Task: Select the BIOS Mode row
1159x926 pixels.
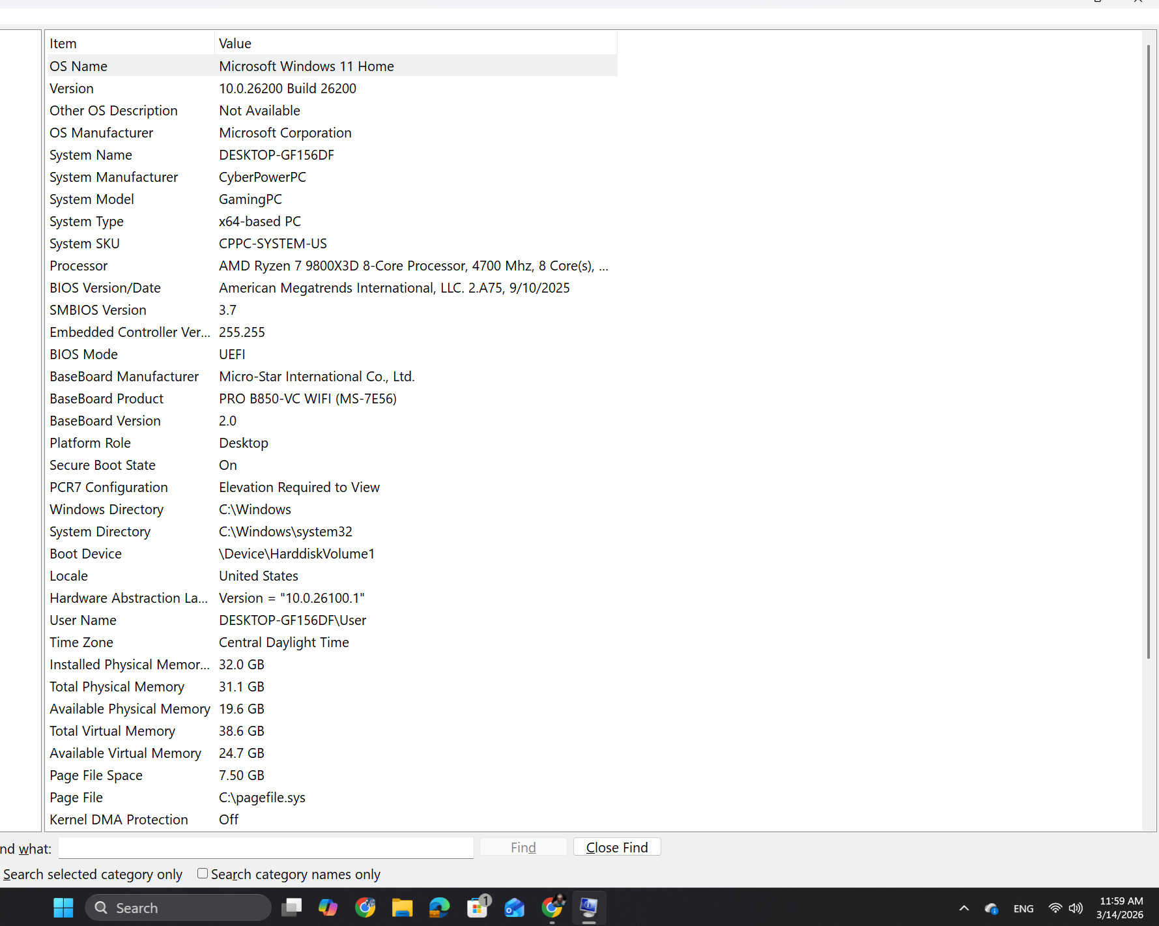Action: pos(332,354)
